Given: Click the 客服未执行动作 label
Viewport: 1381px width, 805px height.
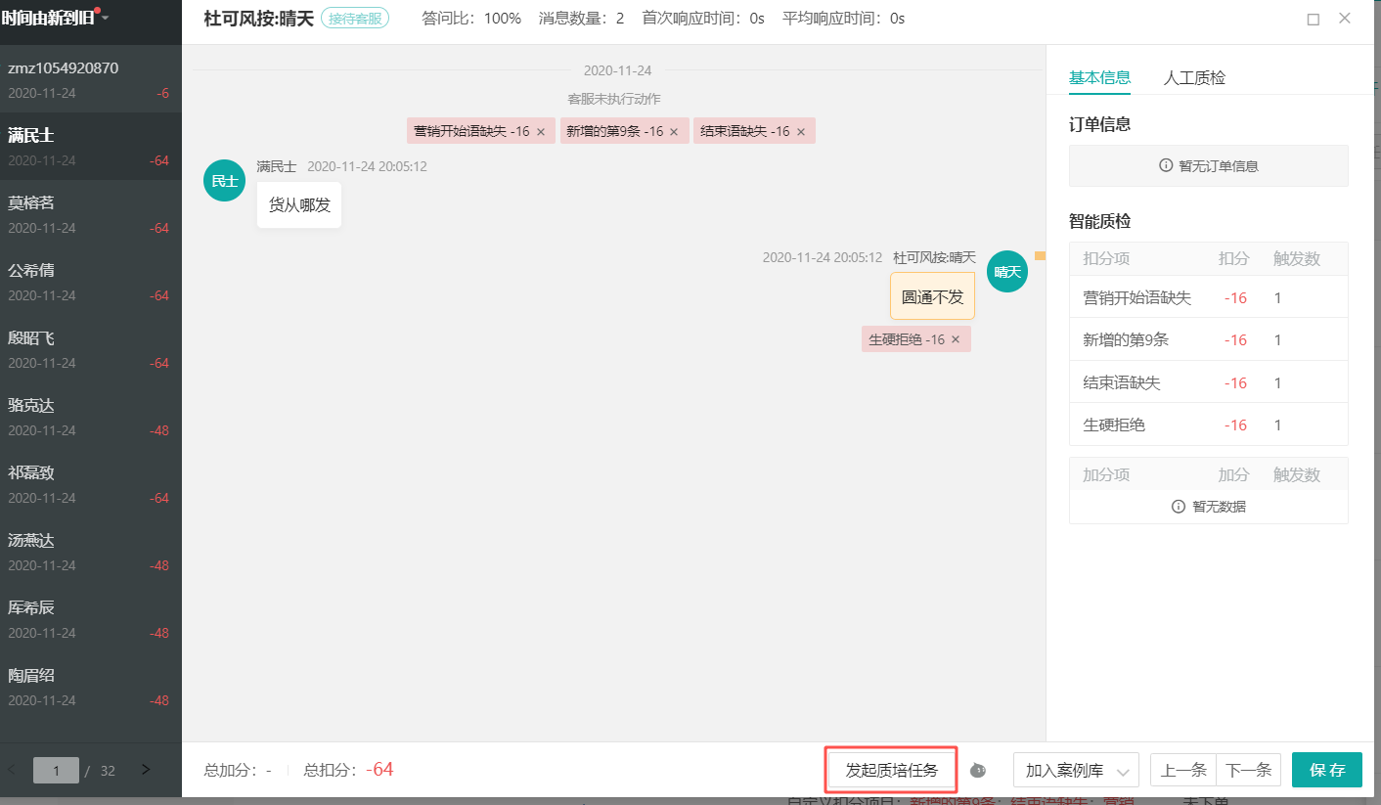Looking at the screenshot, I should (614, 99).
